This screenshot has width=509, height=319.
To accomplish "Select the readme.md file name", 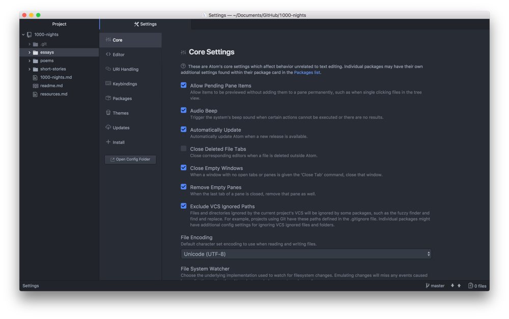I will tap(51, 85).
